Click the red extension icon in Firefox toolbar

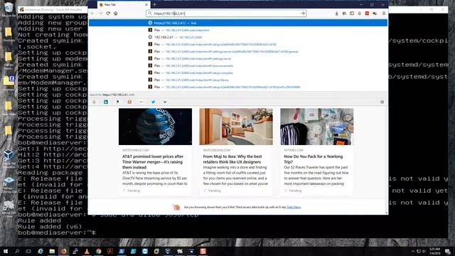367,14
